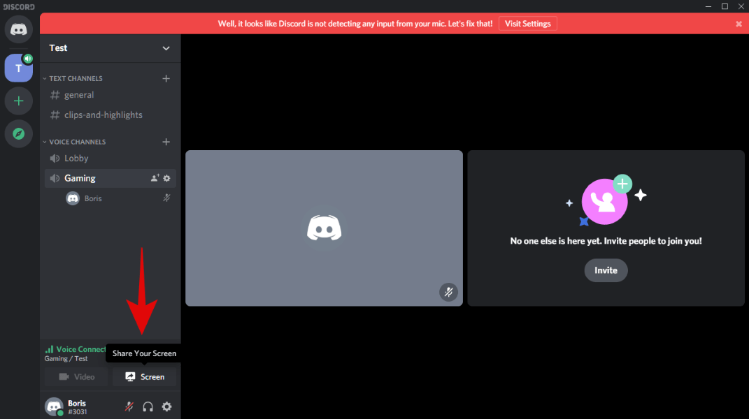Dismiss the red mic warning banner
Screen dimensions: 749x419
pos(739,24)
